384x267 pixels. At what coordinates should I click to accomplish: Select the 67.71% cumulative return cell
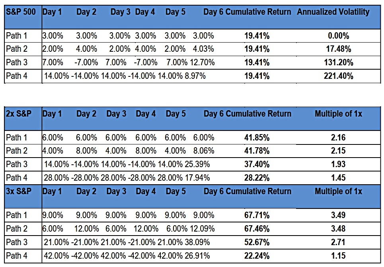[257, 215]
